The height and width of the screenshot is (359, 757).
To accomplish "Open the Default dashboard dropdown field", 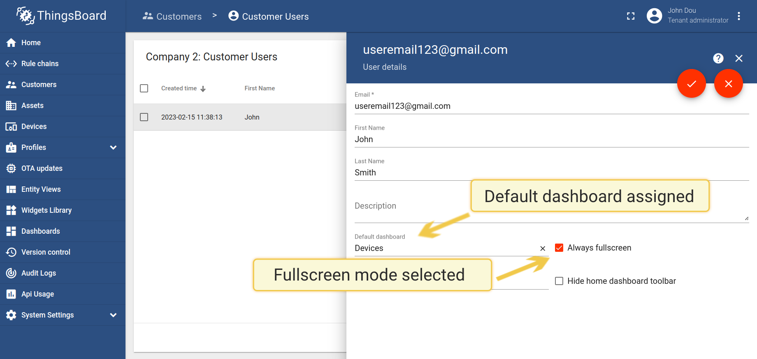I will pyautogui.click(x=444, y=248).
